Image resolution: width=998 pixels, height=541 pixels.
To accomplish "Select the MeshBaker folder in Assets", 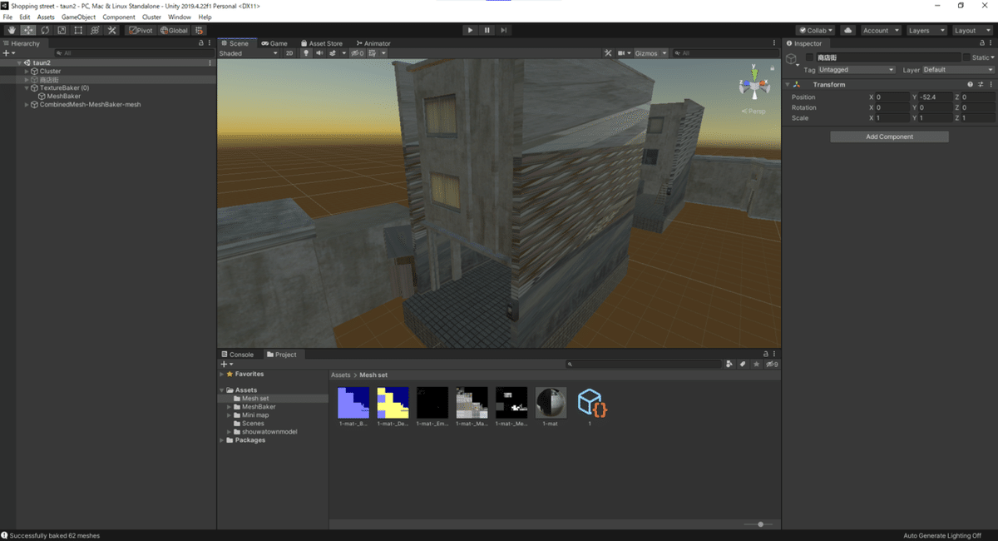I will pyautogui.click(x=258, y=407).
